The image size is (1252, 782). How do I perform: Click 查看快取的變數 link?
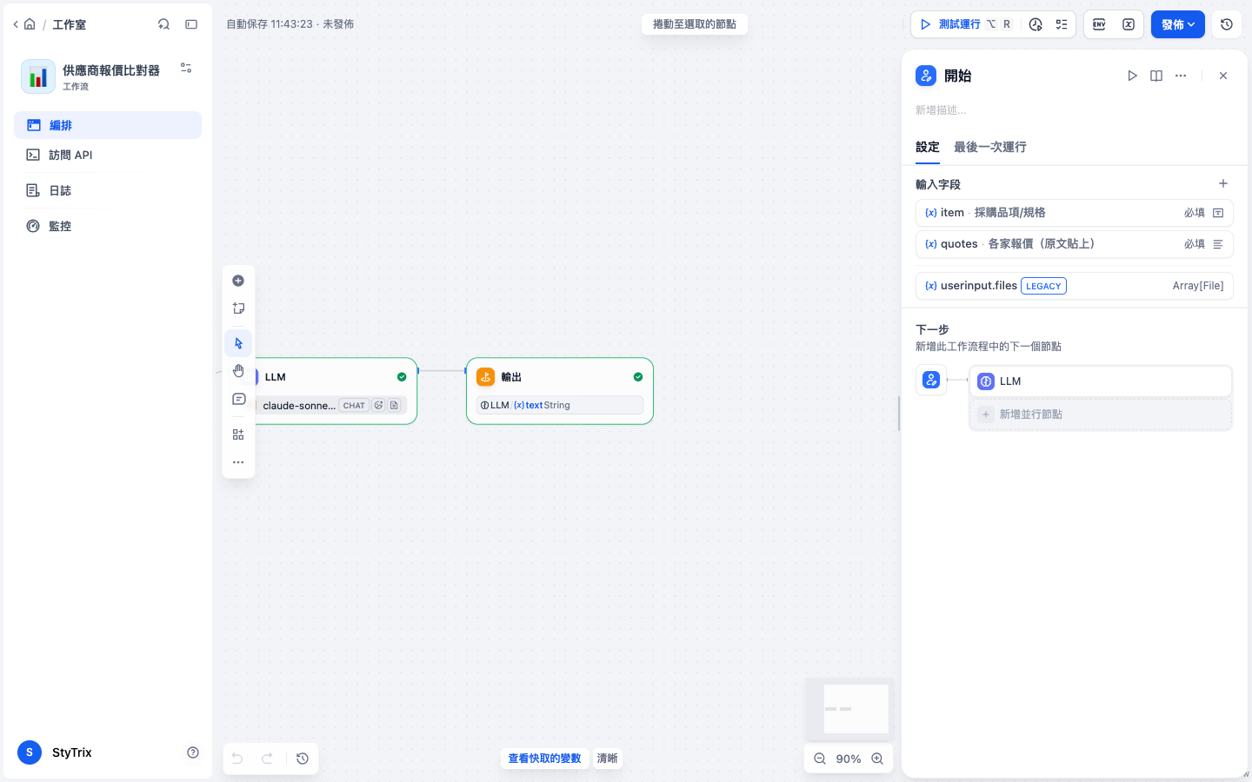[544, 759]
